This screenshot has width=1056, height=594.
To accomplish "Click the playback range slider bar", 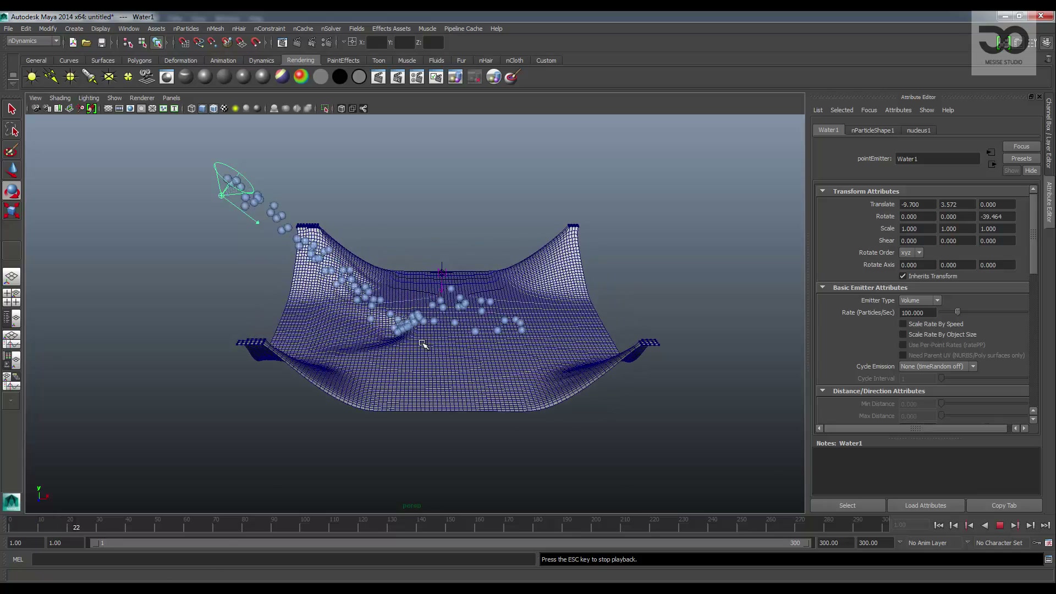I will (x=450, y=543).
